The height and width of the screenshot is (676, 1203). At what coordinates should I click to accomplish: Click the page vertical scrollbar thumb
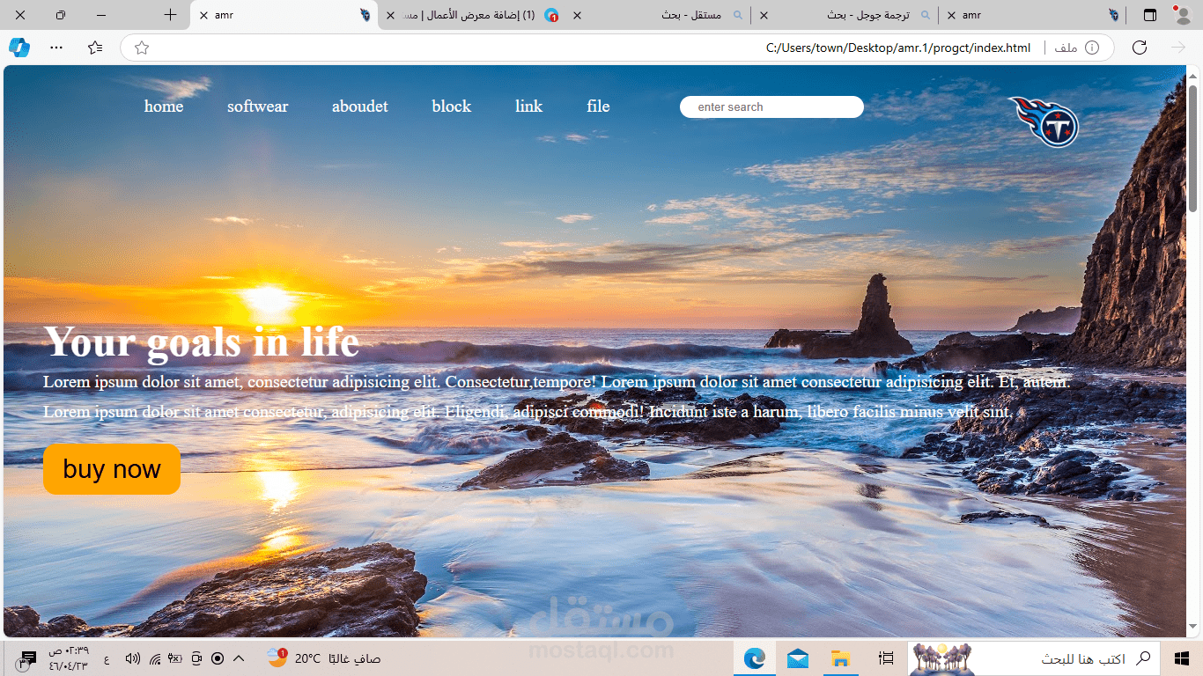(x=1193, y=148)
